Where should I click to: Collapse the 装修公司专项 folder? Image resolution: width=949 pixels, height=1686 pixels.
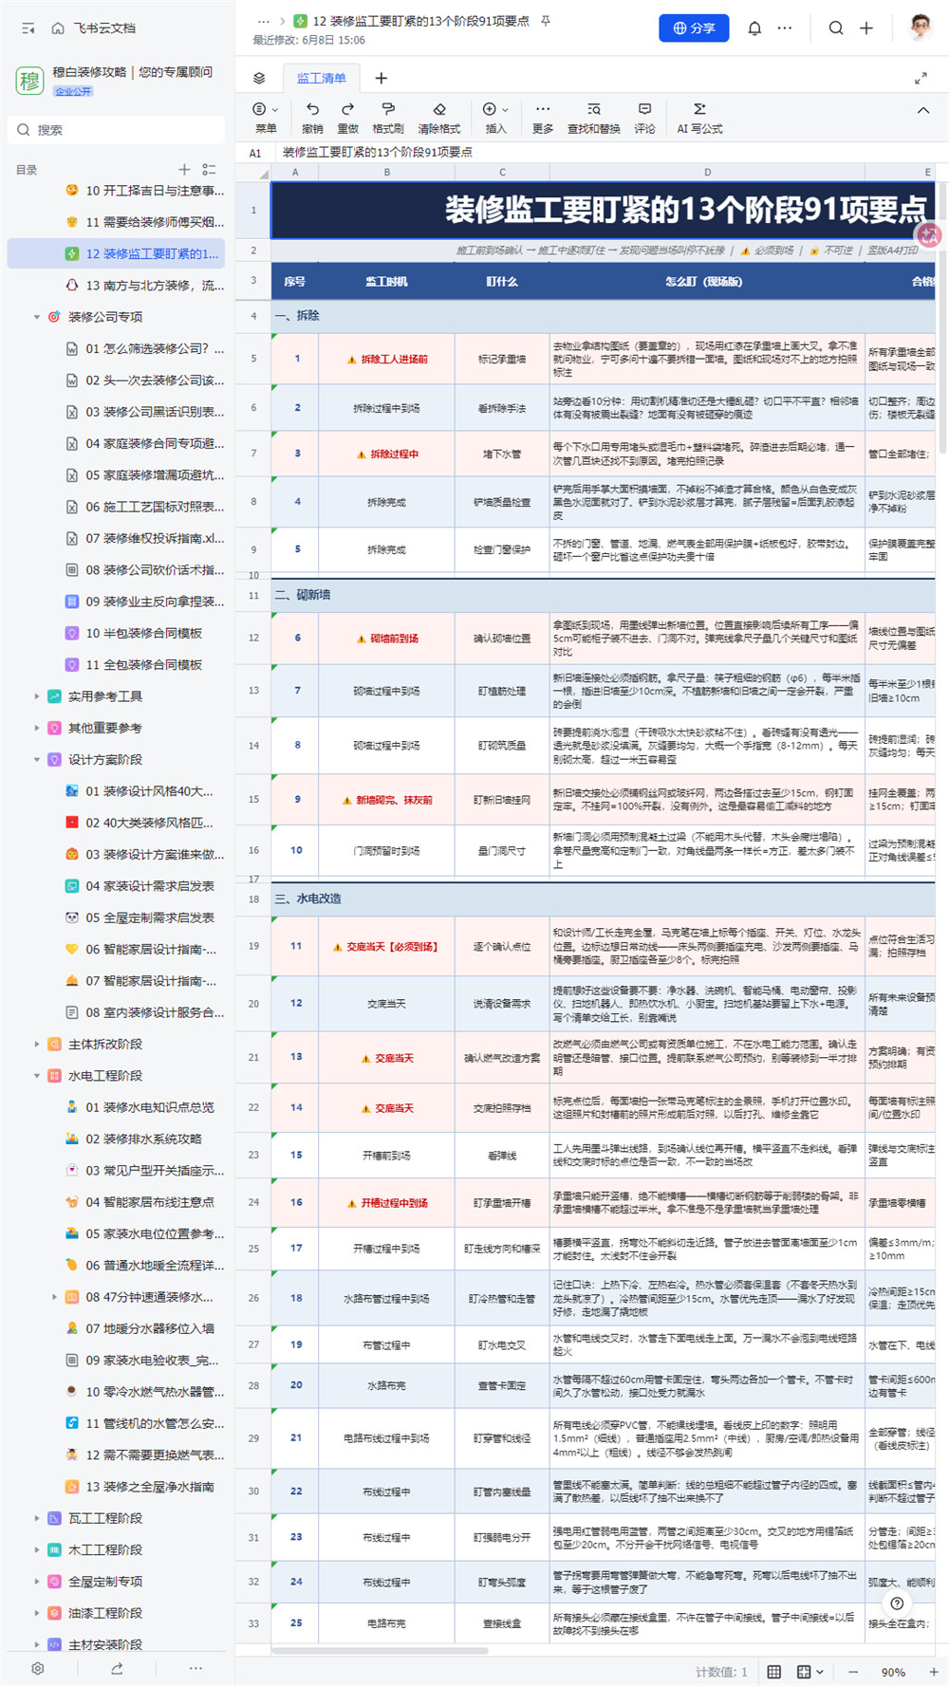[37, 317]
